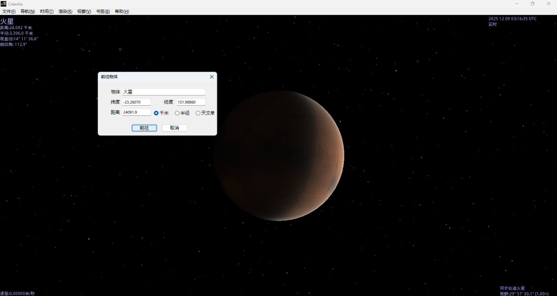
Task: Click the 经度 longitude input field
Action: pyautogui.click(x=190, y=102)
